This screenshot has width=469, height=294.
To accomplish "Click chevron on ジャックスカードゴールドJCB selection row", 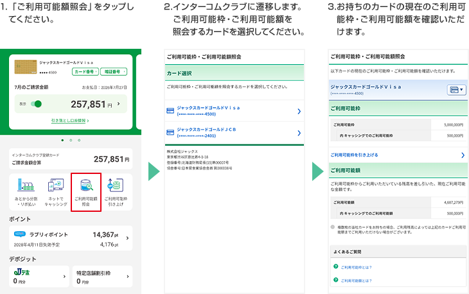I will [299, 133].
